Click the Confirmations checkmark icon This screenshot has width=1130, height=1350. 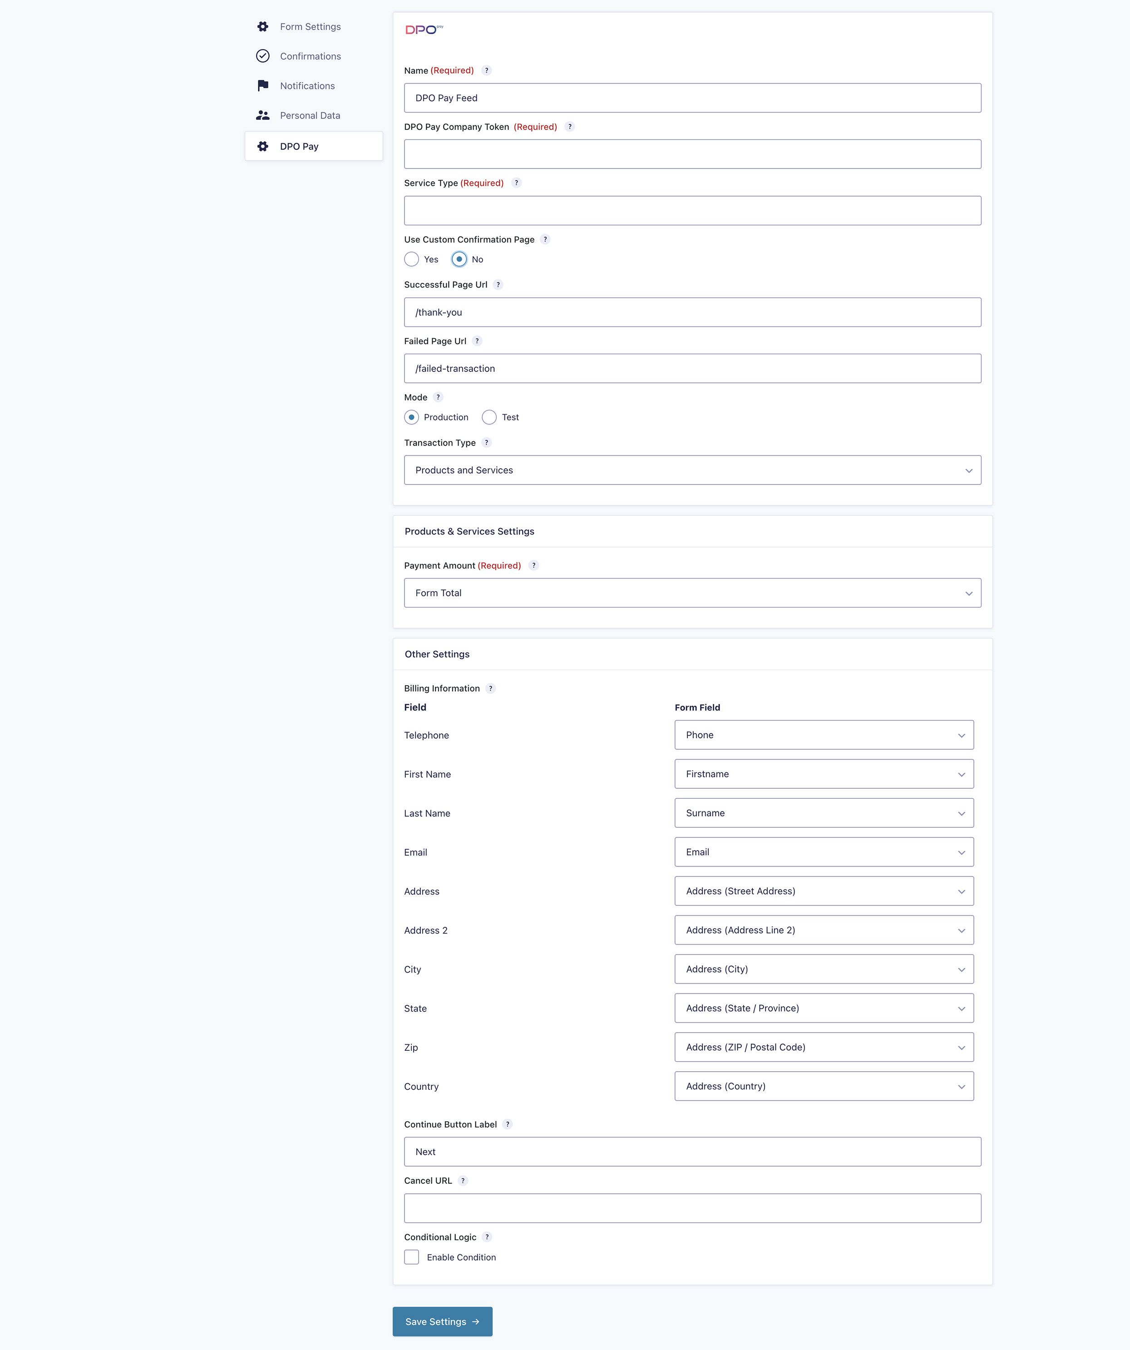[x=262, y=56]
